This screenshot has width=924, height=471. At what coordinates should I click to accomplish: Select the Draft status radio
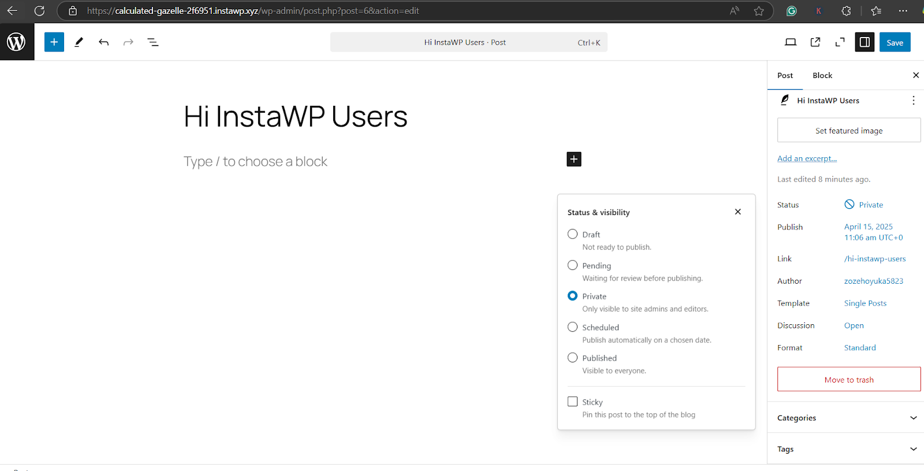(x=572, y=234)
